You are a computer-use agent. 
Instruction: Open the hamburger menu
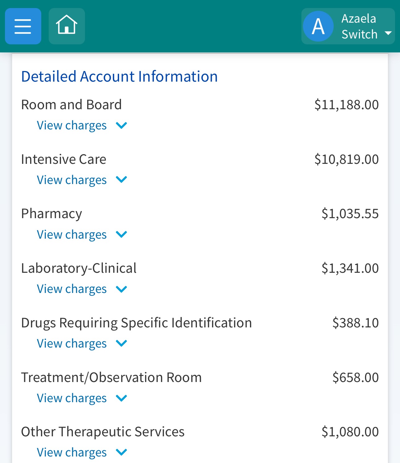coord(23,26)
